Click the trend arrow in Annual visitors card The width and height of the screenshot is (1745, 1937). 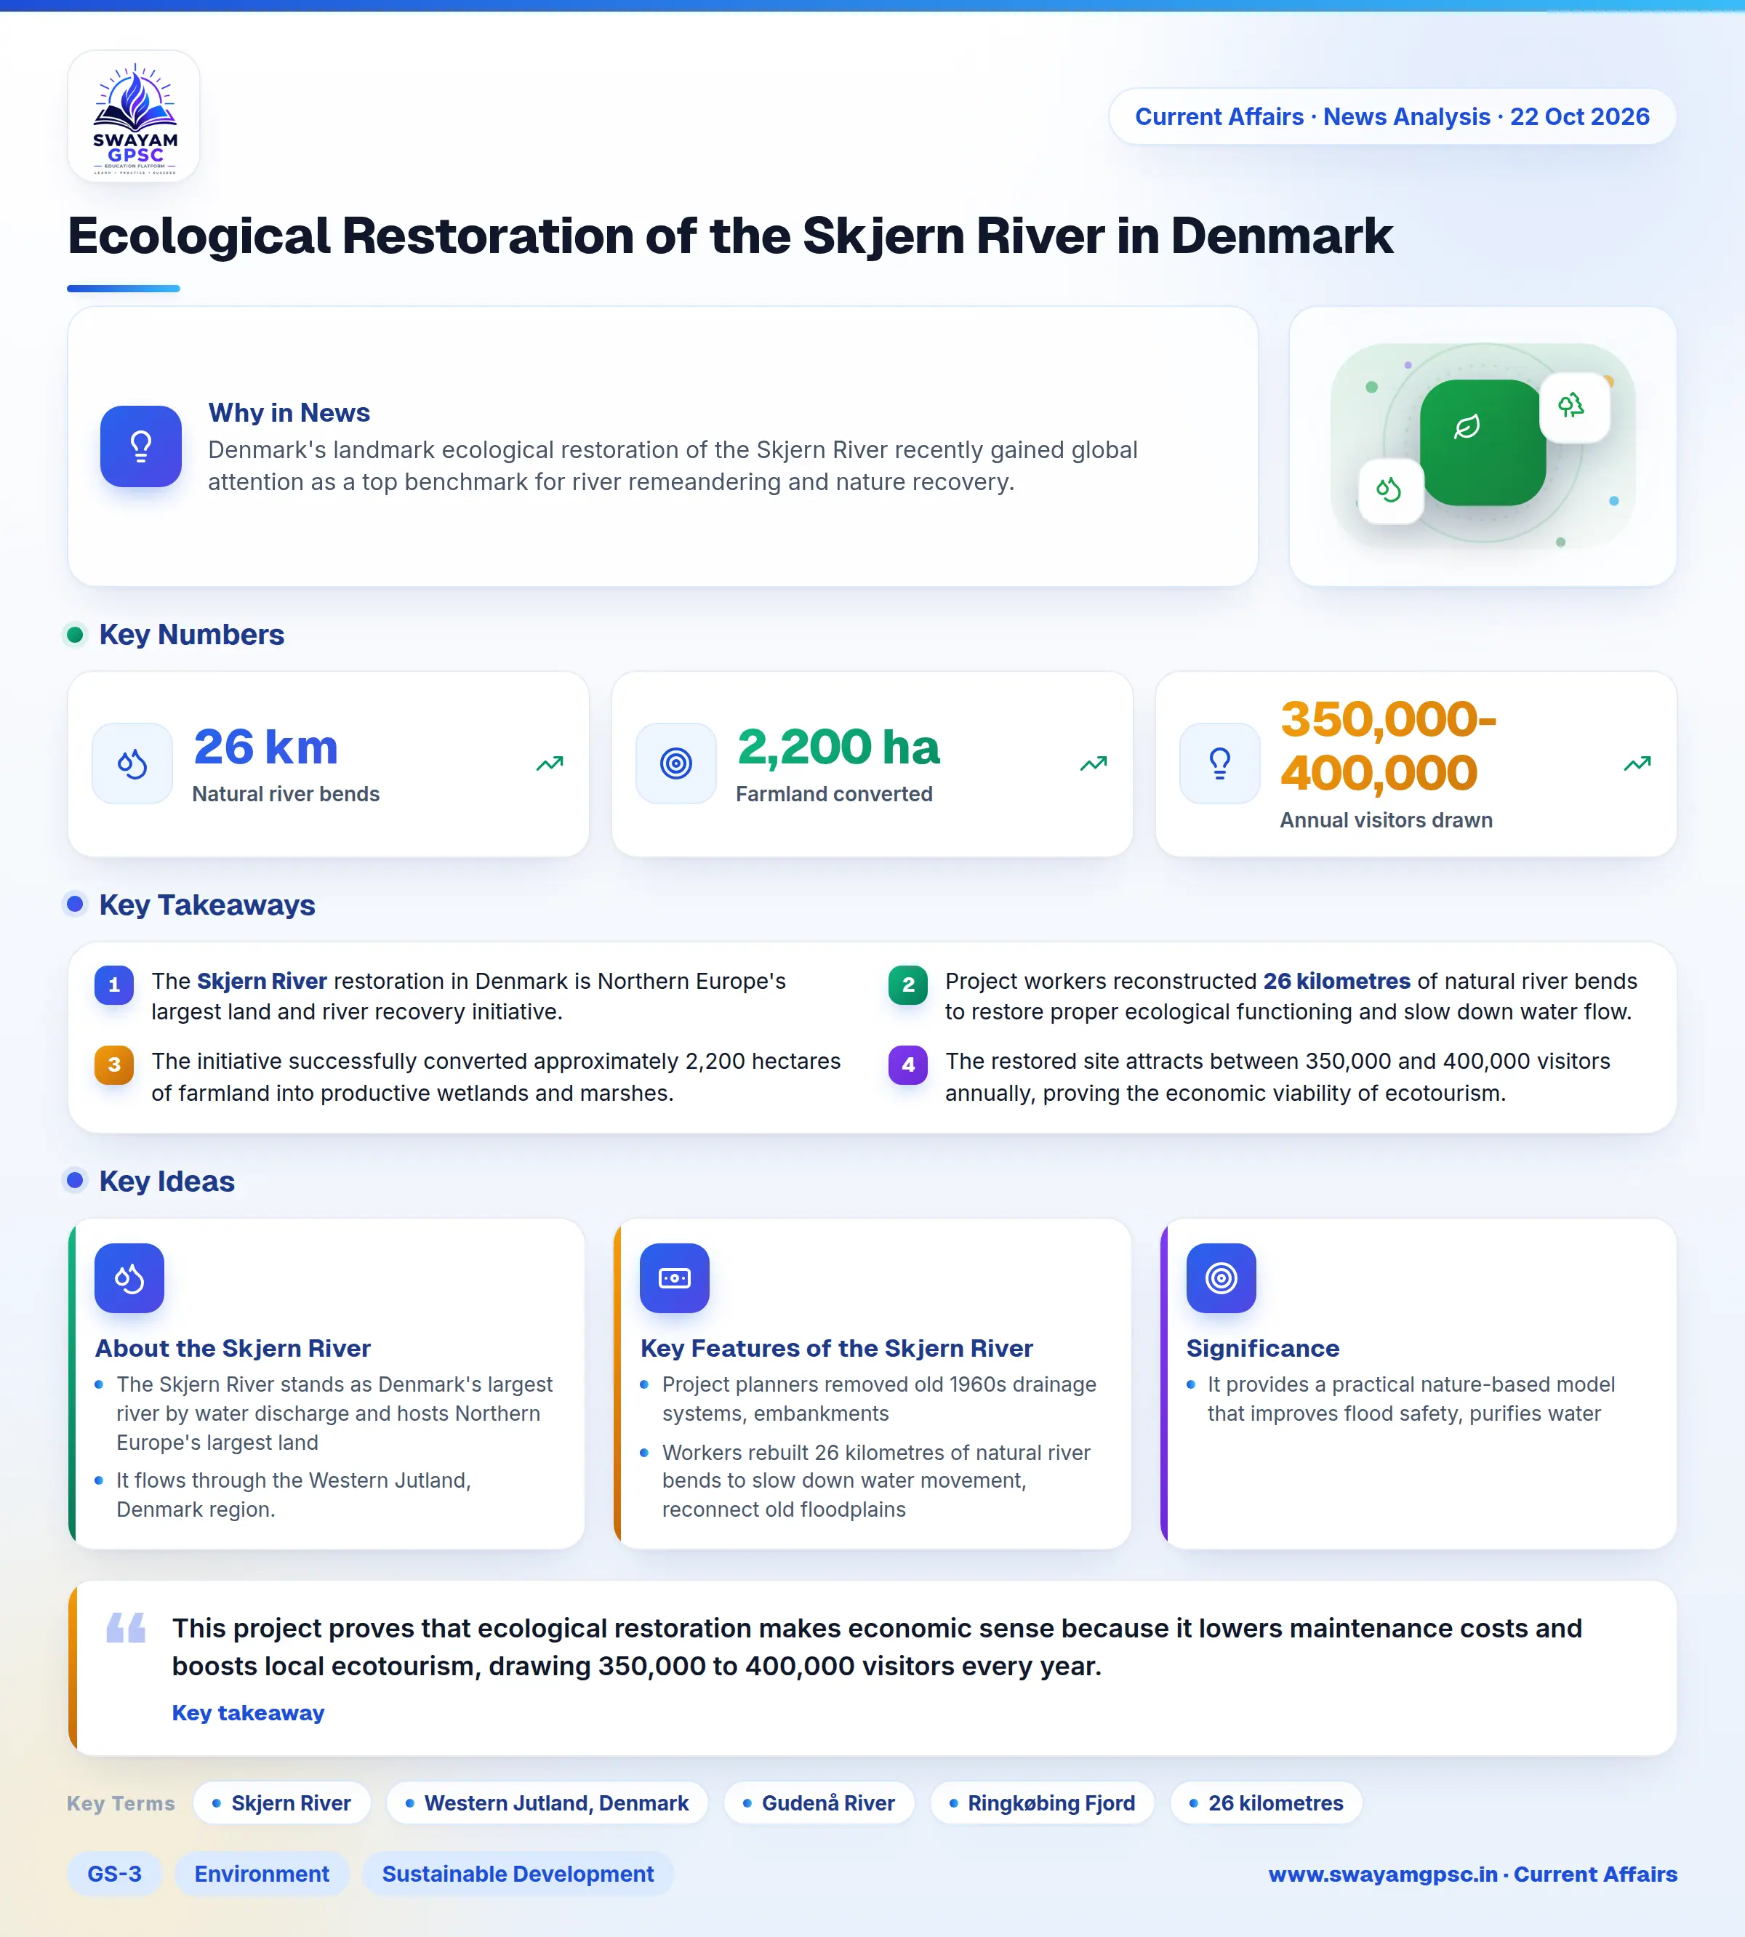[1637, 763]
